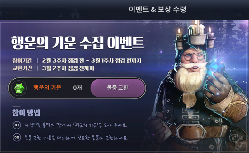Screen dimensions: 249x153
Task: Click the wizard's round glasses
Action: [x=193, y=57]
